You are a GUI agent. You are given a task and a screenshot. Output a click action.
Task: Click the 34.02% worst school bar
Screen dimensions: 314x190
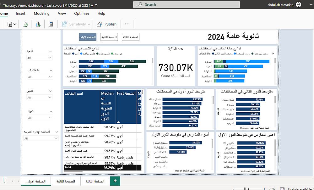click(186, 142)
